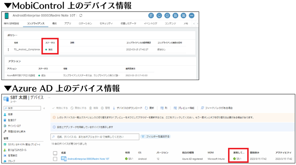Click the legacy device list experience banner text

point(155,117)
